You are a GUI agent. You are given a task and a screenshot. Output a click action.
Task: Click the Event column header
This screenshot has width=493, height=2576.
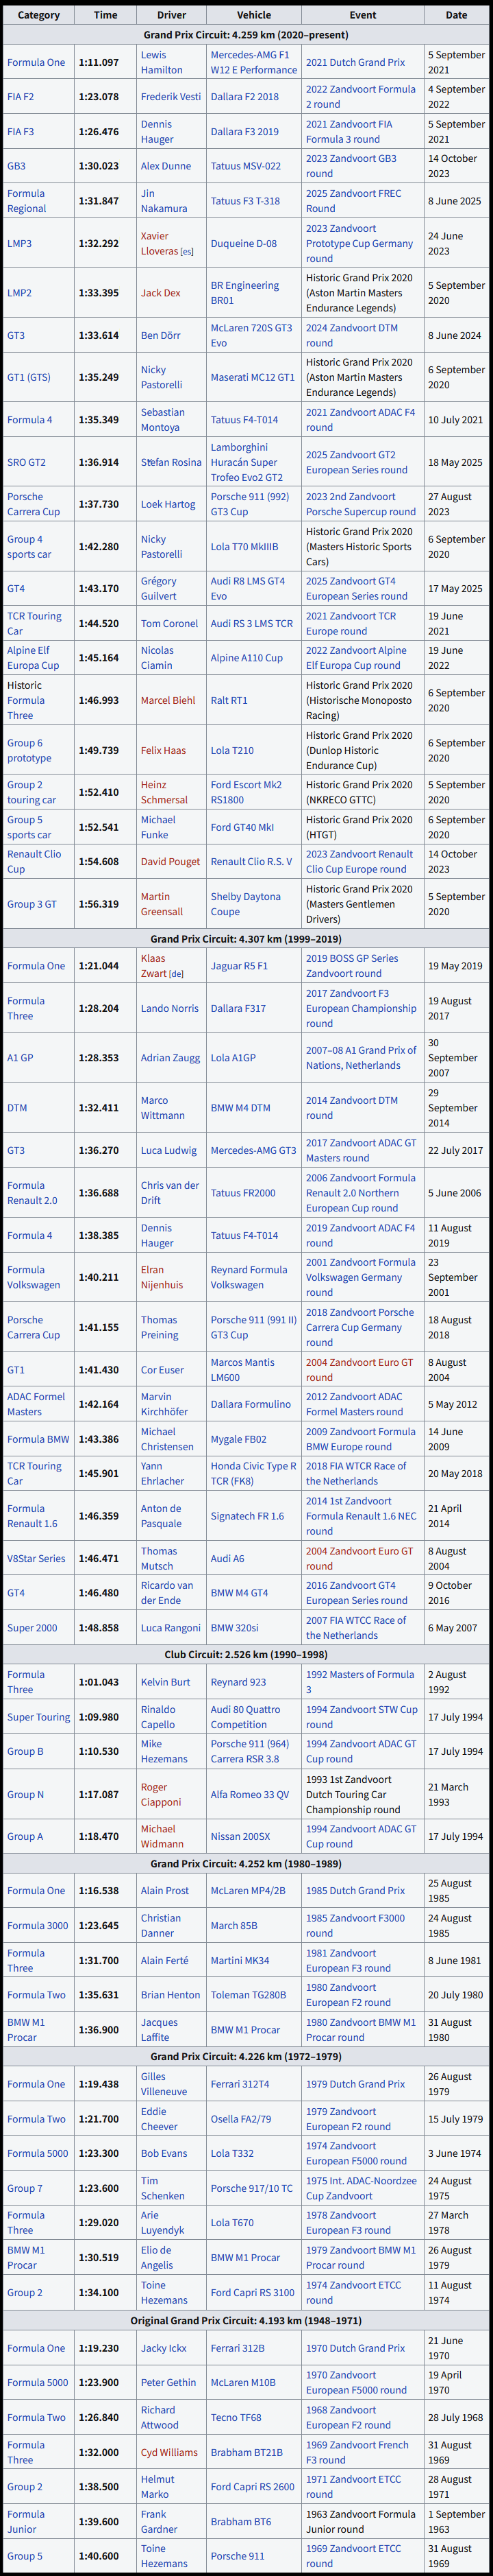[364, 15]
